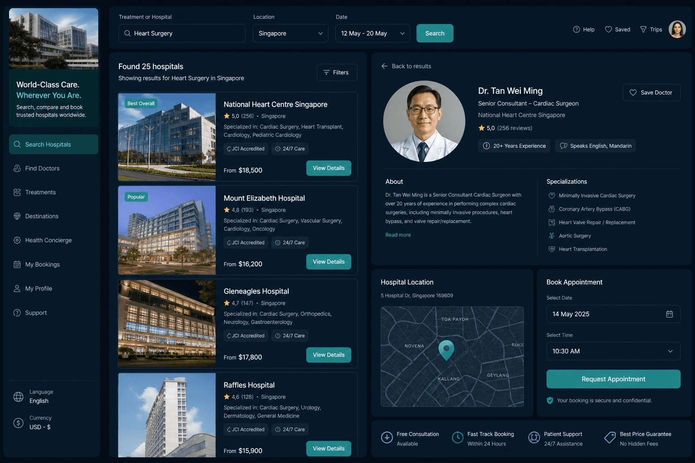
Task: Click the Language globe icon
Action: (19, 397)
